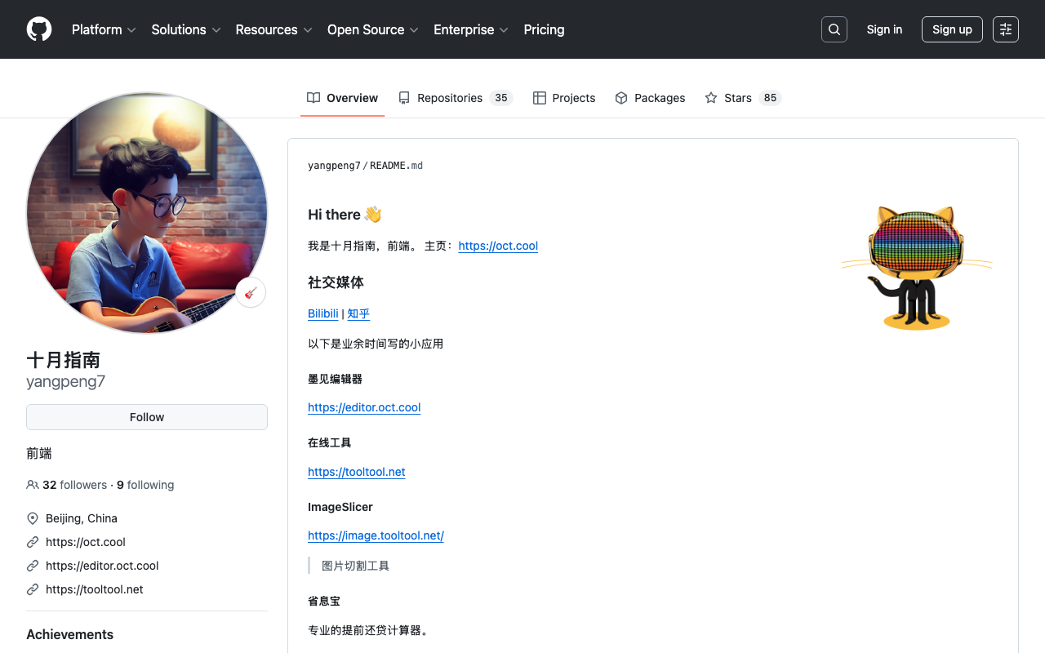Switch to the Repositories tab
Viewport: 1045px width, 653px height.
point(455,98)
